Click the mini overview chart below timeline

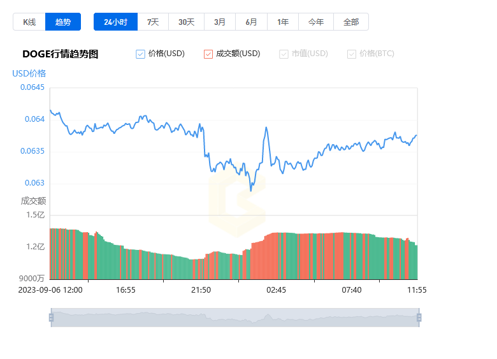point(235,318)
